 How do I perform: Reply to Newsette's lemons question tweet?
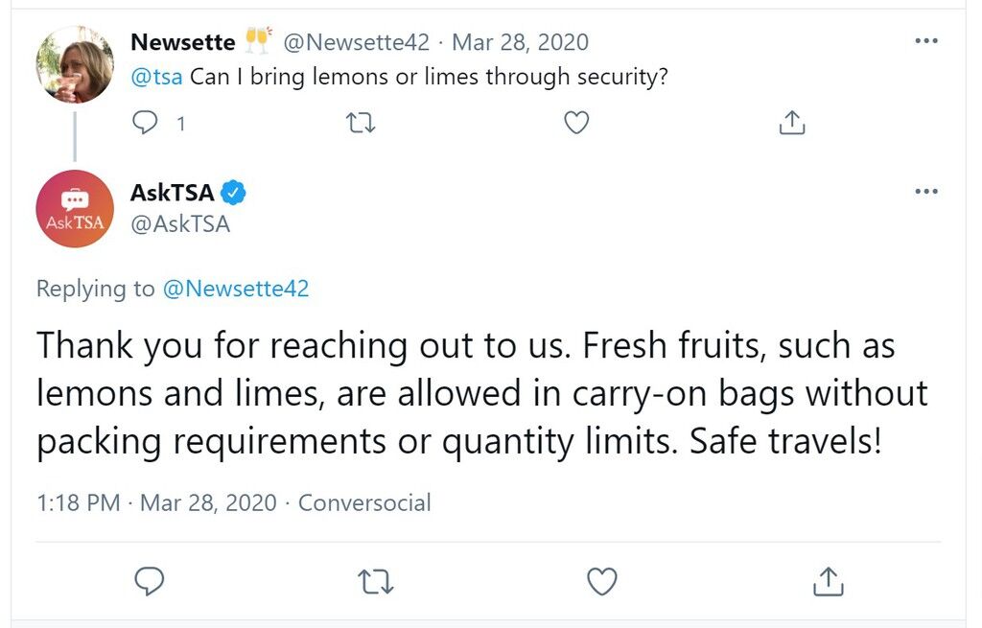(145, 123)
